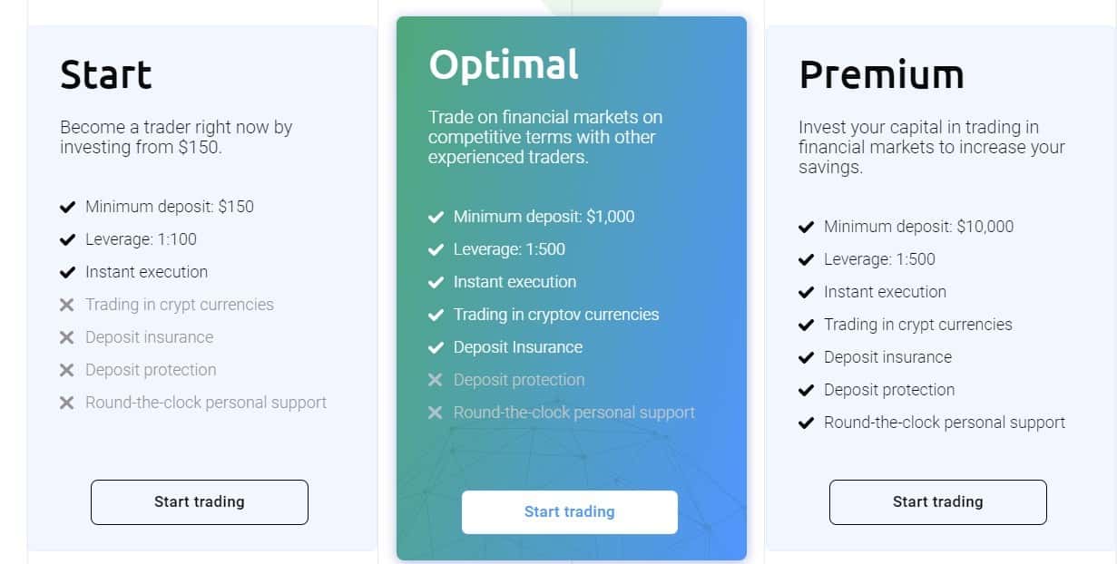Click checkmark beside Minimum deposit: $10,000

click(x=806, y=227)
